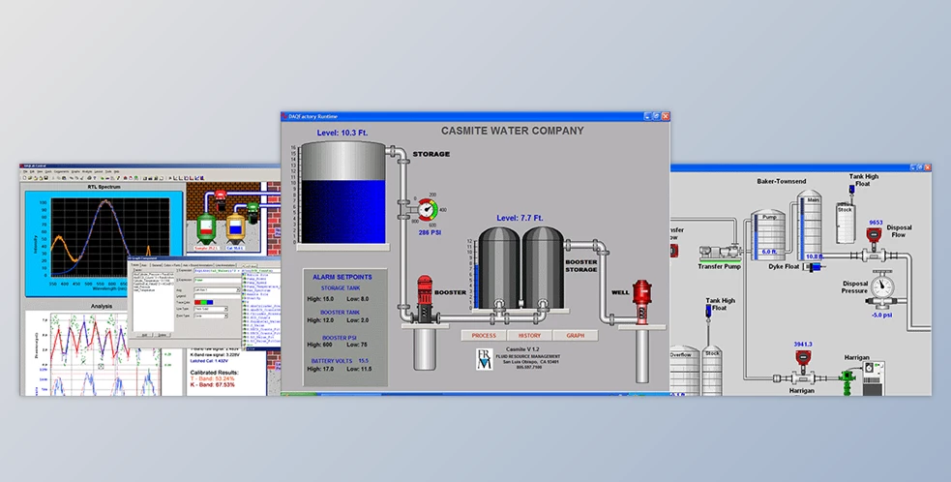The height and width of the screenshot is (482, 951).
Task: Open the PROCESS screen in Casmite window
Action: point(484,336)
